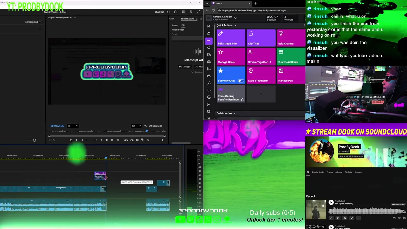Step back one frame in Program monitor
The image size is (407, 229).
101,140
